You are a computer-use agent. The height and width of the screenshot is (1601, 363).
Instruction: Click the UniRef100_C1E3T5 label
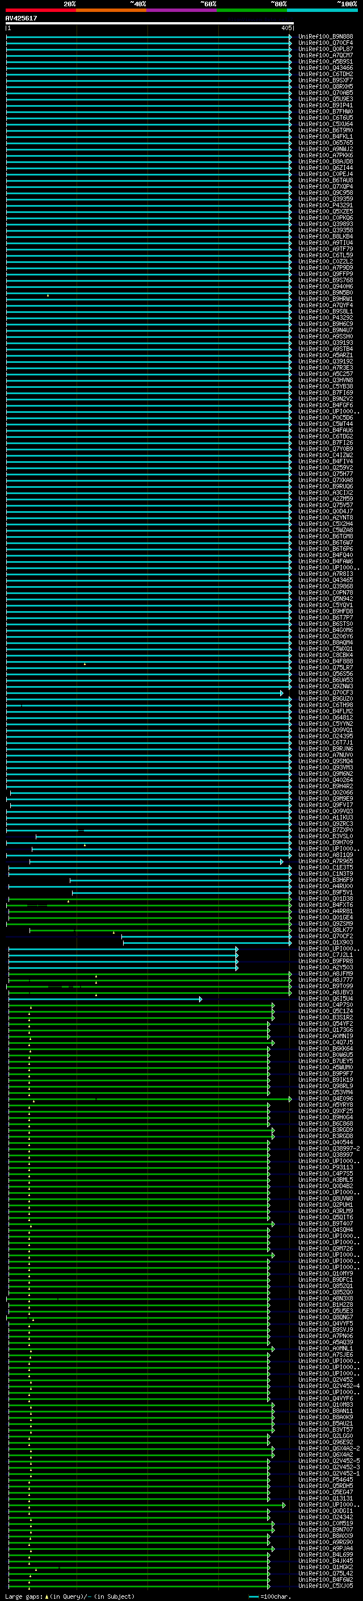pos(326,868)
